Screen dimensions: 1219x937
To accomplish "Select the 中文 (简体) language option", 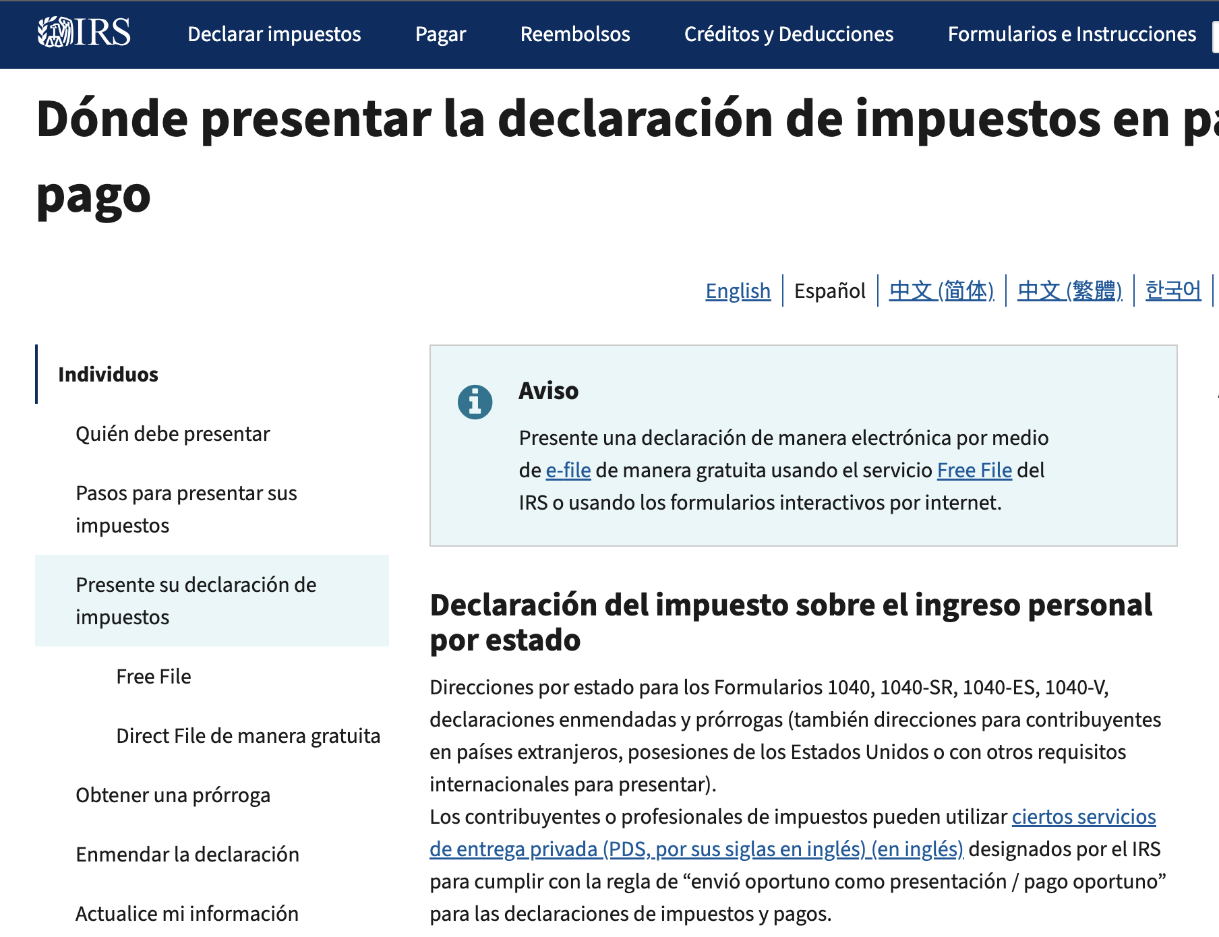I will (941, 291).
